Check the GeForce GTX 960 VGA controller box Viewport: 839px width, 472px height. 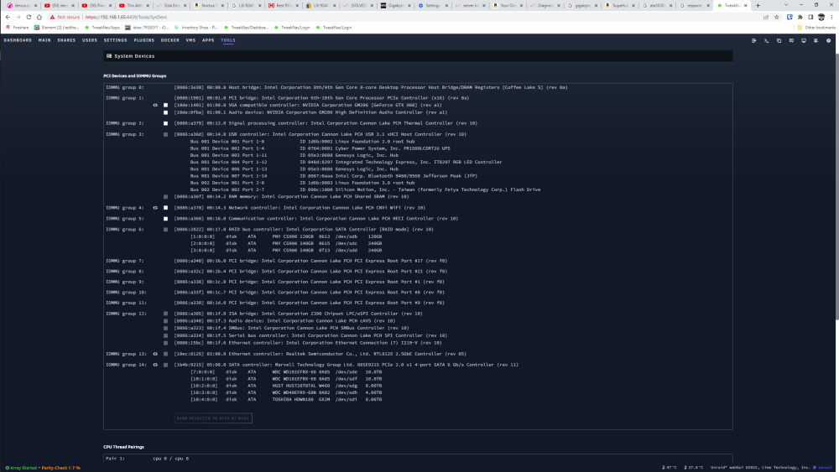(165, 106)
